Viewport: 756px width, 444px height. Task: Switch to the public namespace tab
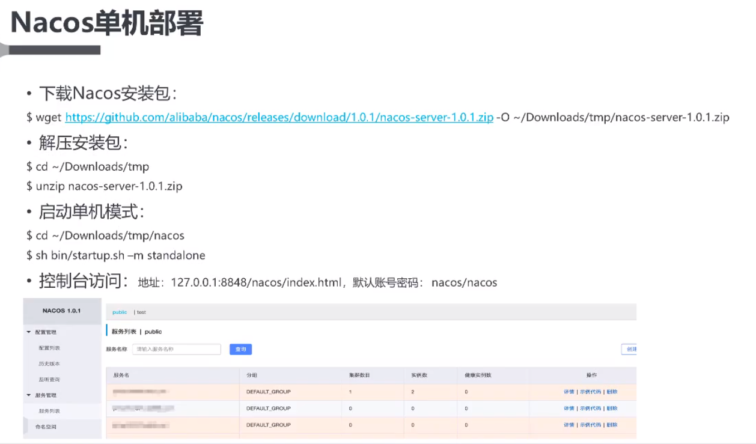point(120,312)
